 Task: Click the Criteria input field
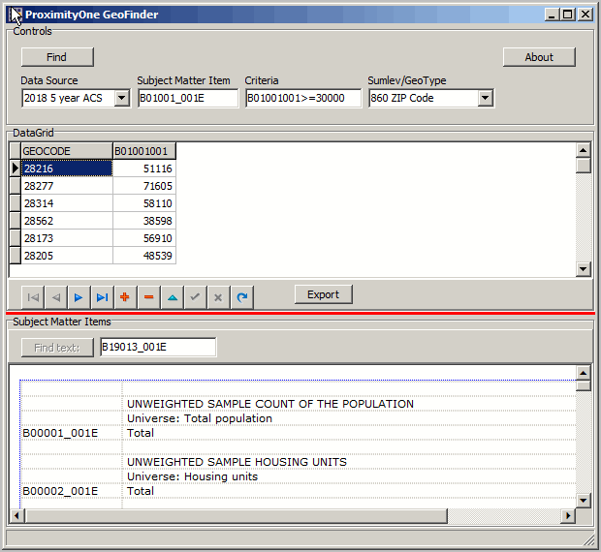click(303, 98)
